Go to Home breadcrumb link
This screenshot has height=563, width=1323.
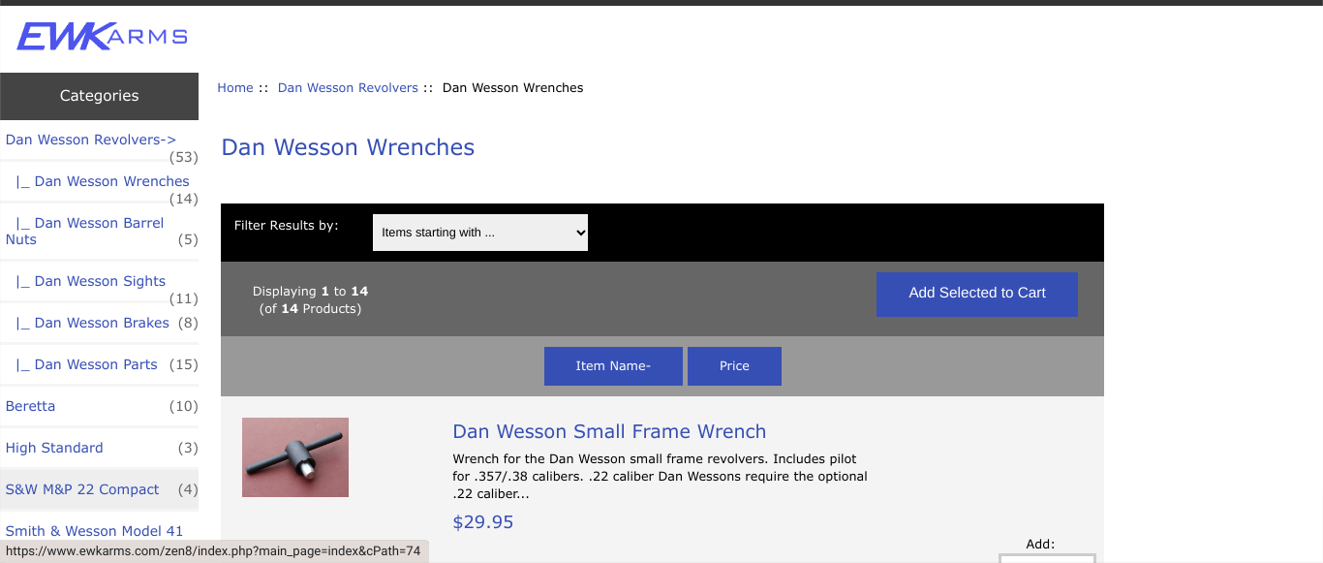(x=235, y=87)
